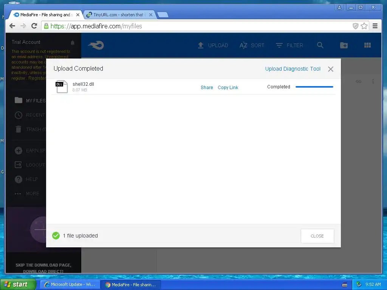Click the MediaFire flame logo
Screen dimensions: 387x290
click(96, 45)
